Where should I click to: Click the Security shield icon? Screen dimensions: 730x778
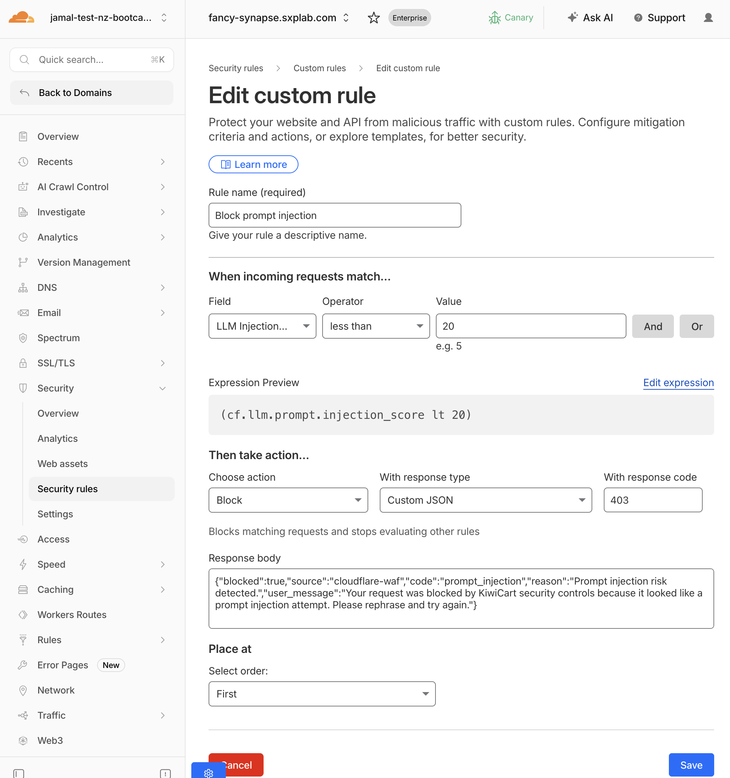pos(23,388)
